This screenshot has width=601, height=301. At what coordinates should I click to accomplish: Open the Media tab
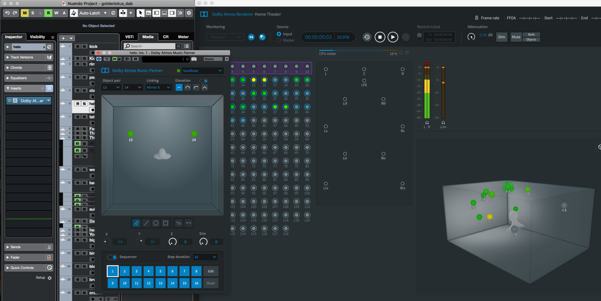click(148, 37)
